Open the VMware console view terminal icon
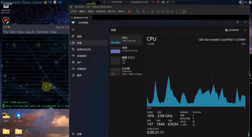Screen dimensions: 252x137 (x=178, y=12)
